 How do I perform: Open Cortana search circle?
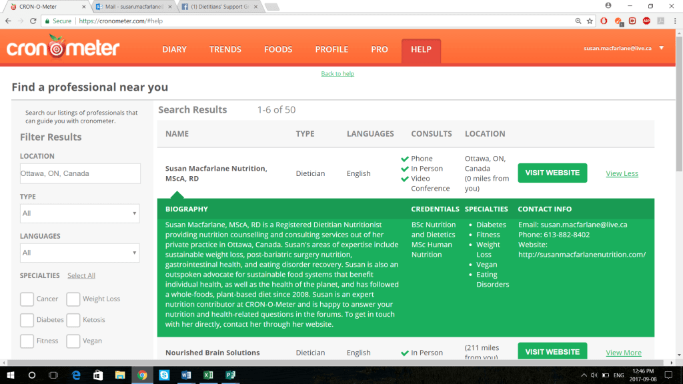(x=32, y=375)
